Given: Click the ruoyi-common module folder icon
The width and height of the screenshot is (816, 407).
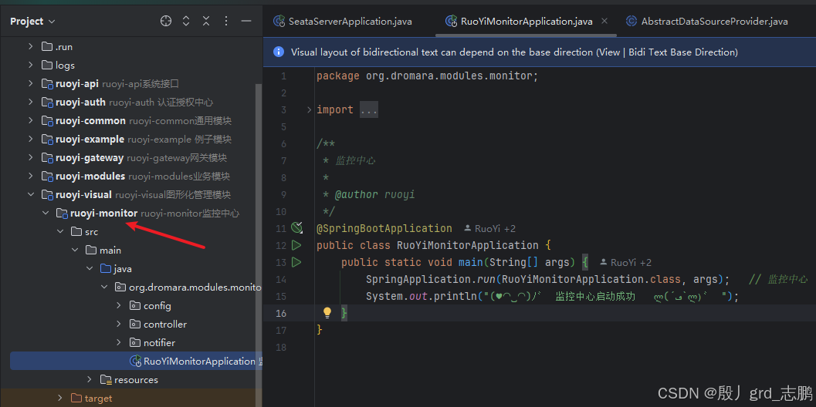Looking at the screenshot, I should click(x=47, y=121).
